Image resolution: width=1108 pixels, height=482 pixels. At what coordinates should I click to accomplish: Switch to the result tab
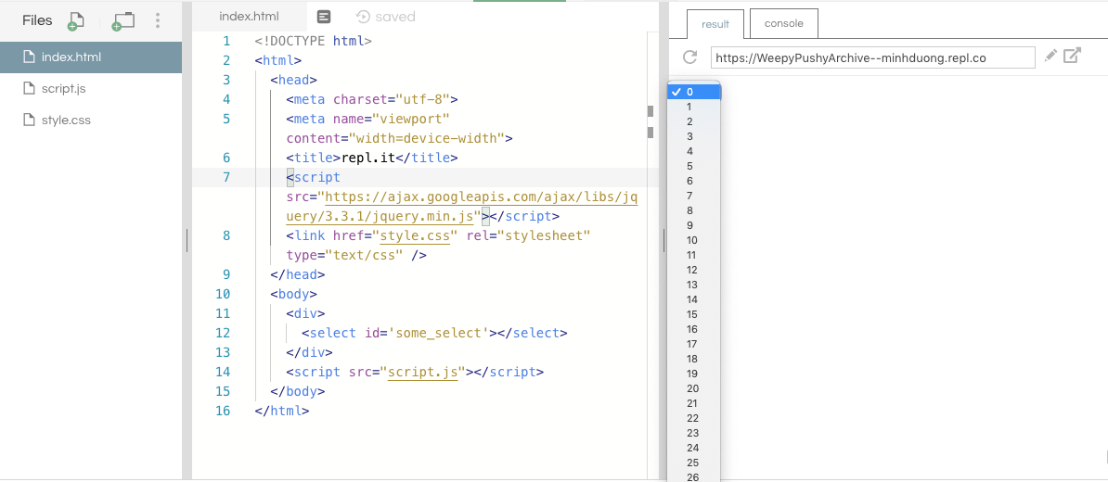coord(715,24)
